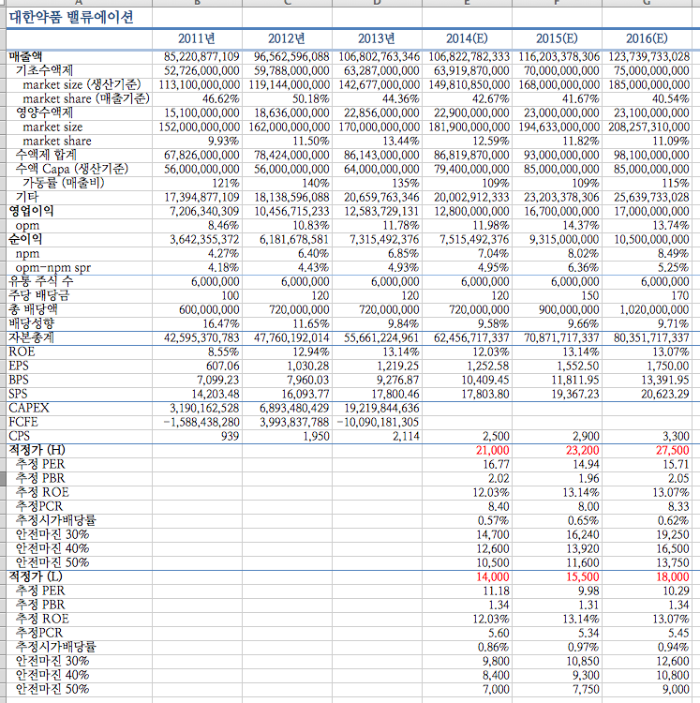Select the FCFE row label
Image resolution: width=700 pixels, height=703 pixels.
[x=23, y=422]
